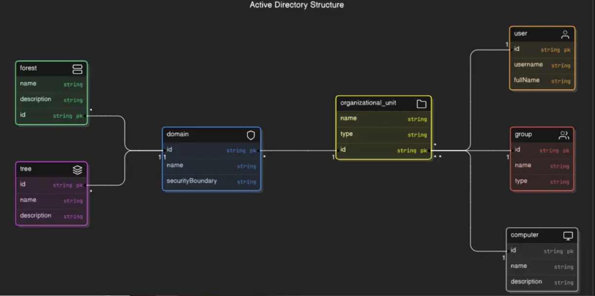Click the id primary key row in group
This screenshot has height=296, width=595.
point(542,150)
